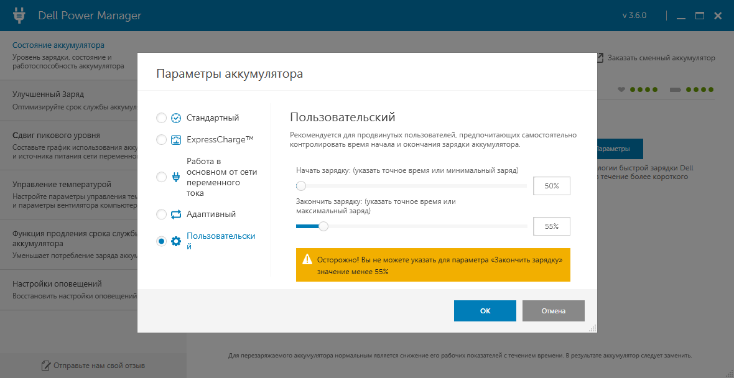Click the battery charge level icon
Image resolution: width=734 pixels, height=378 pixels.
click(676, 90)
